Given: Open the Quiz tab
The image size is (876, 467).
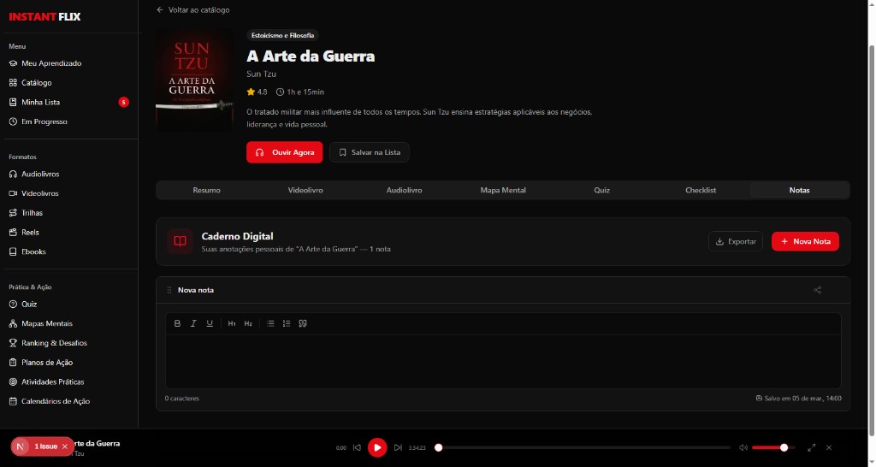Looking at the screenshot, I should (x=601, y=190).
